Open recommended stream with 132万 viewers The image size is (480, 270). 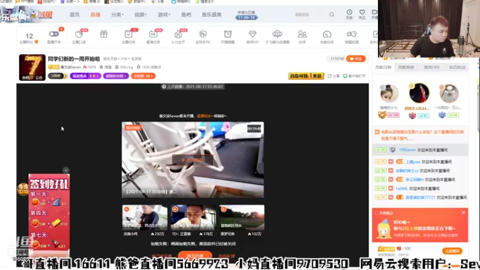coord(242,218)
